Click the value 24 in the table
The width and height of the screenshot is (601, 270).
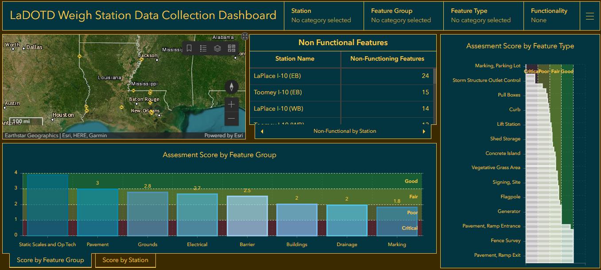425,76
